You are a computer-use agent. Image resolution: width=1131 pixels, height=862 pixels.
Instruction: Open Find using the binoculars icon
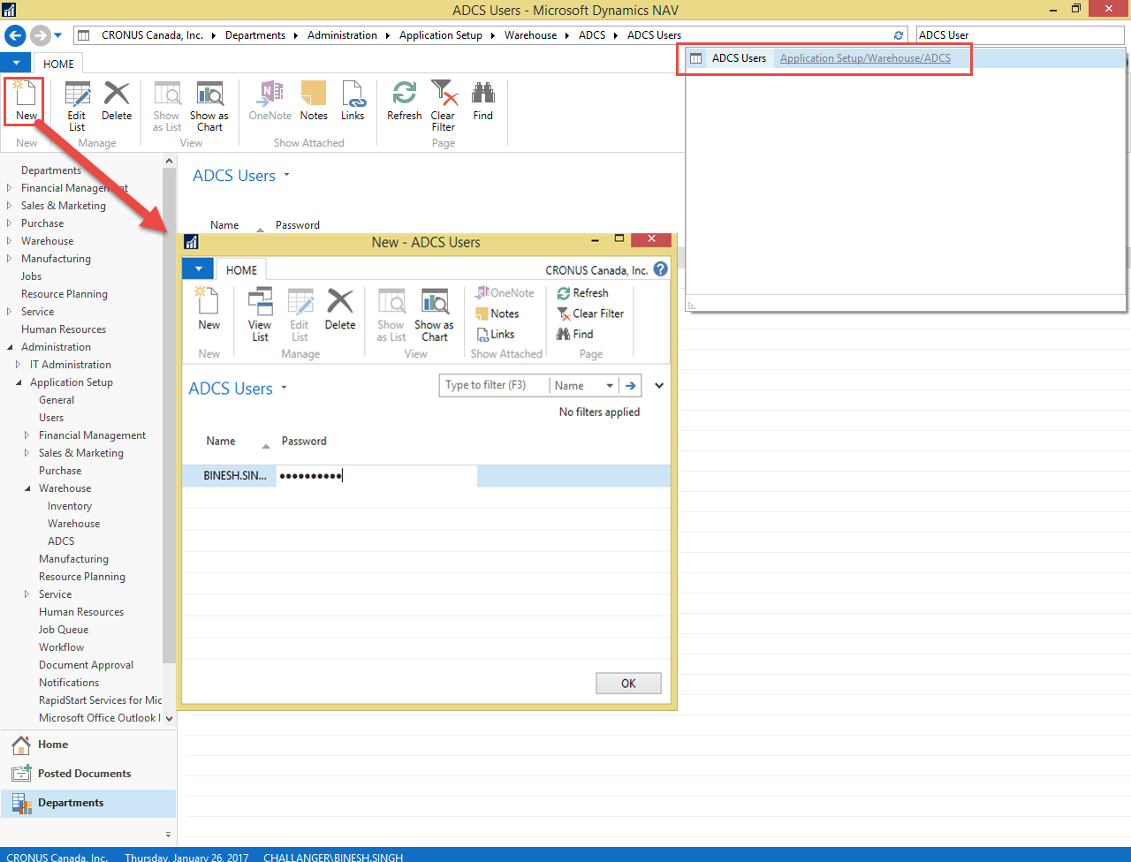tap(482, 97)
